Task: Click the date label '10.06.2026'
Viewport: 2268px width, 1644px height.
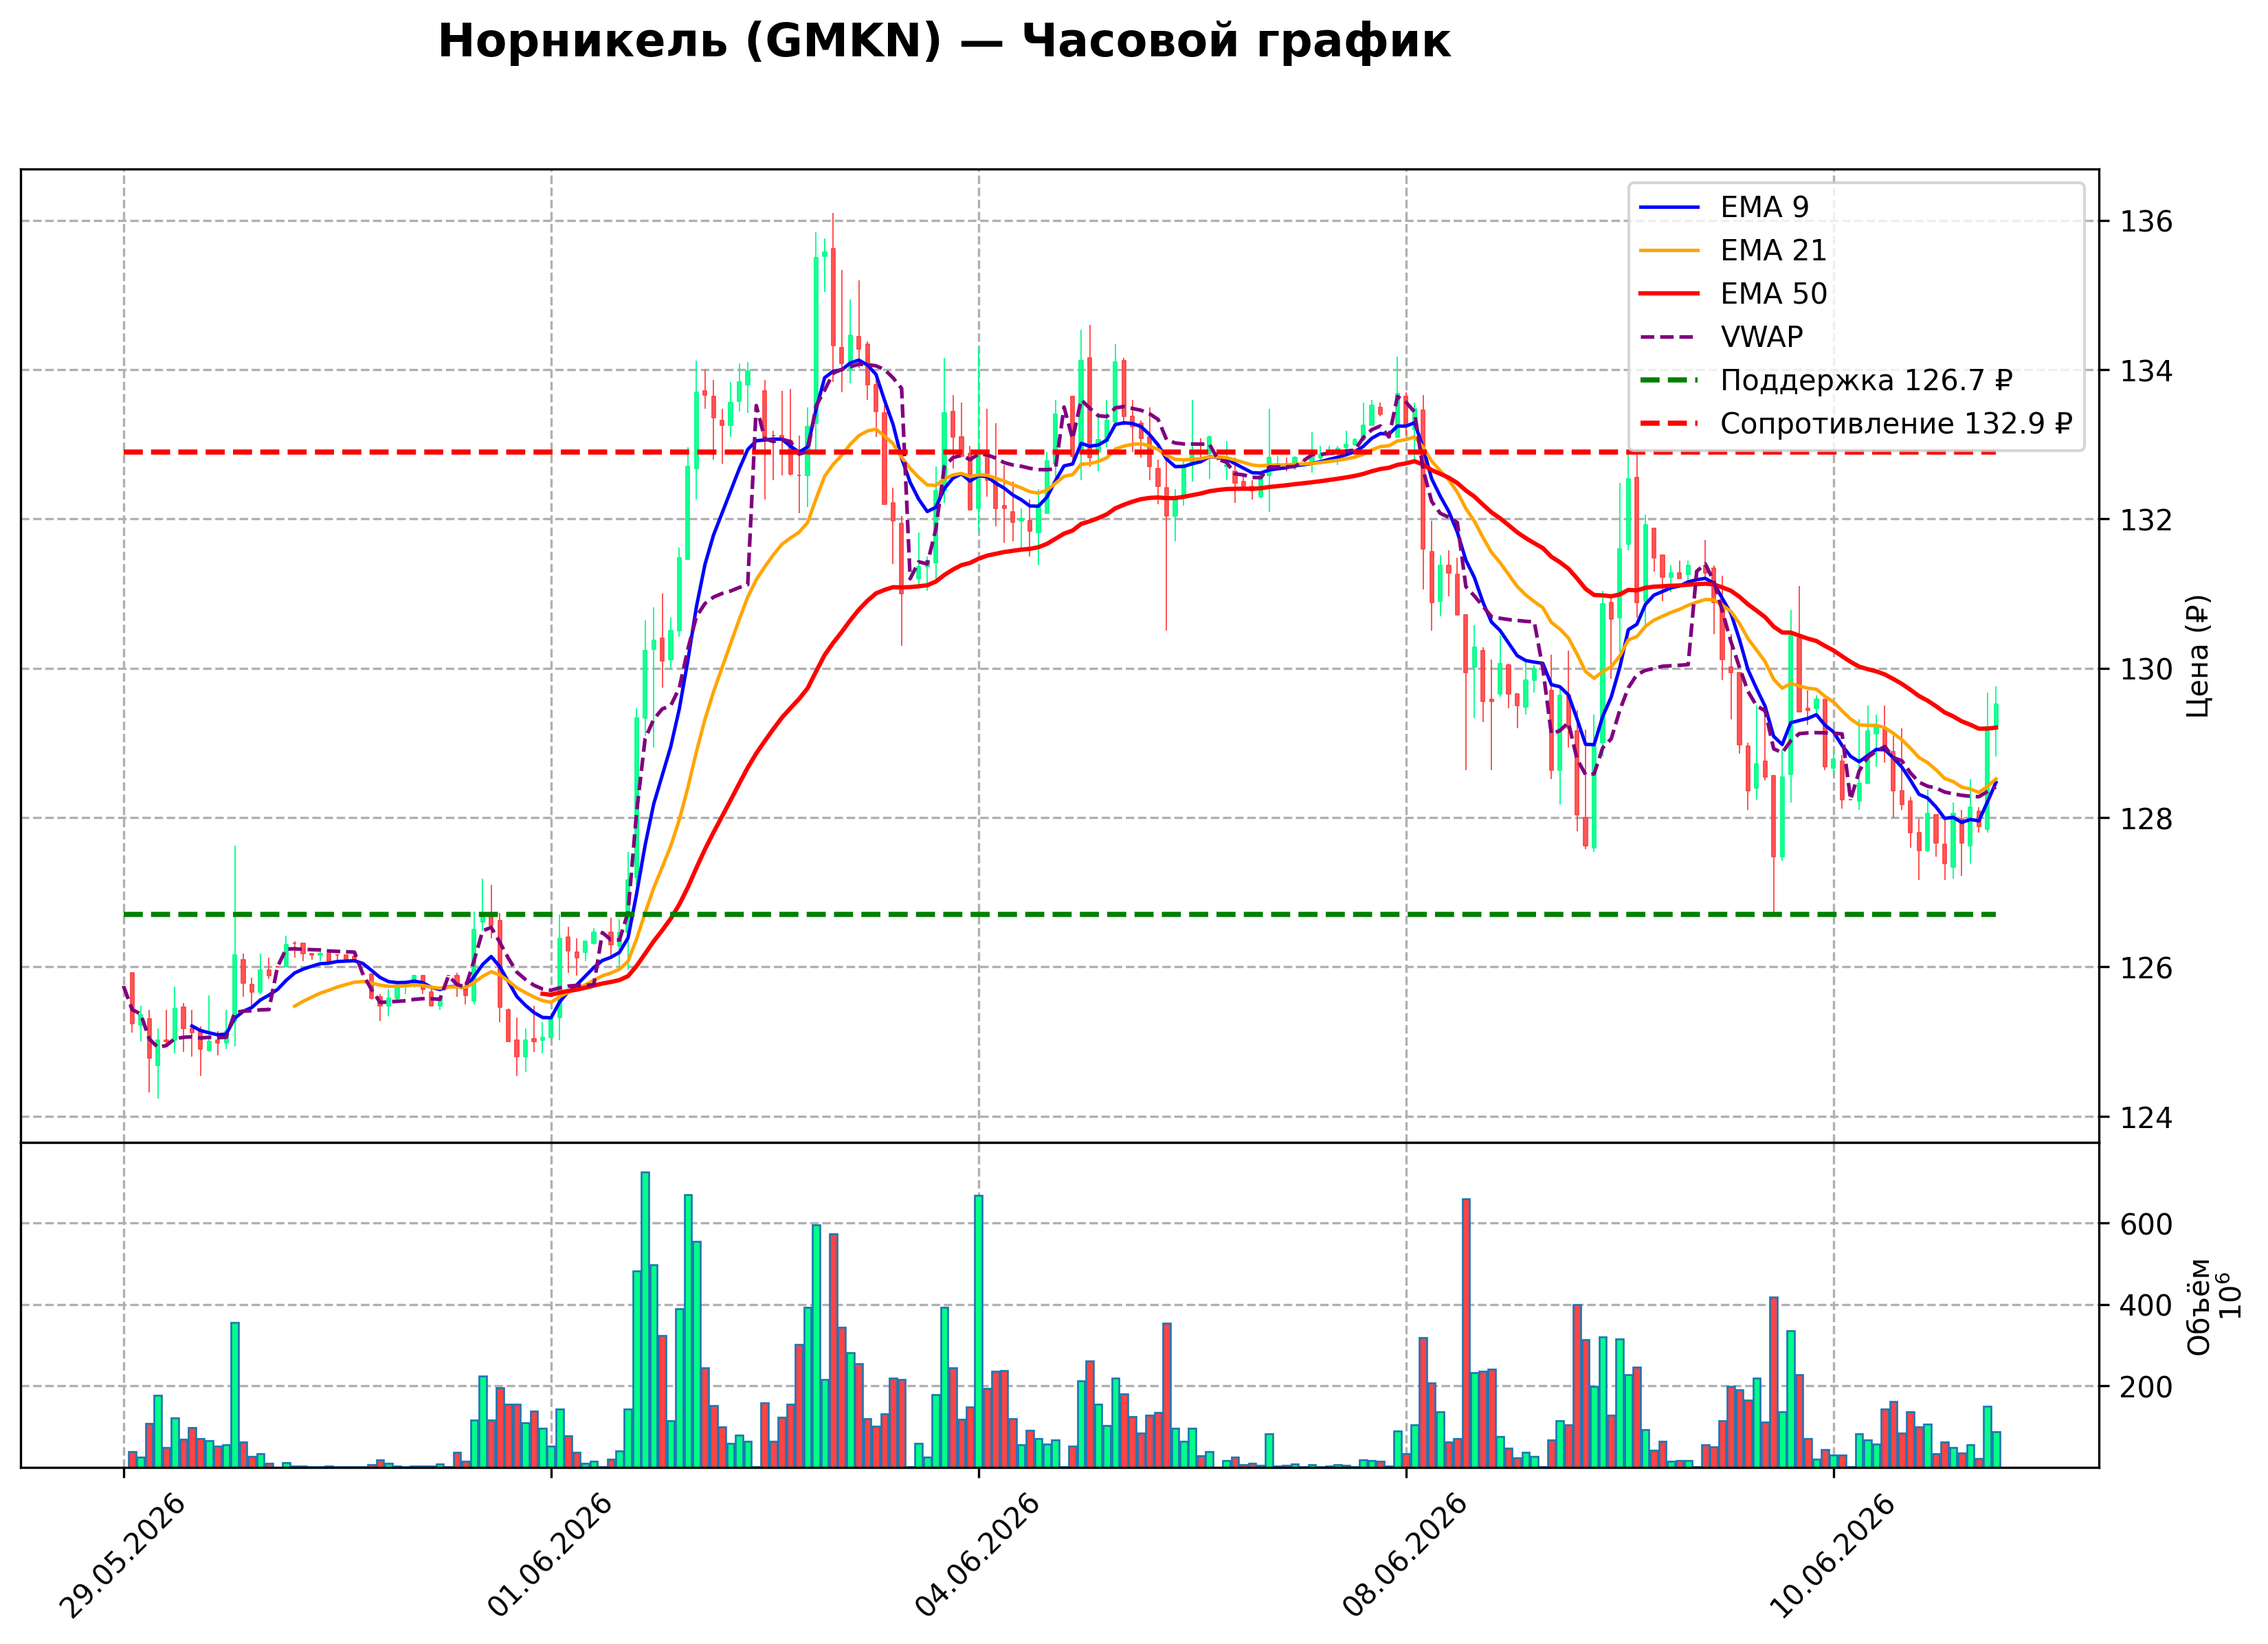Action: click(1832, 1556)
